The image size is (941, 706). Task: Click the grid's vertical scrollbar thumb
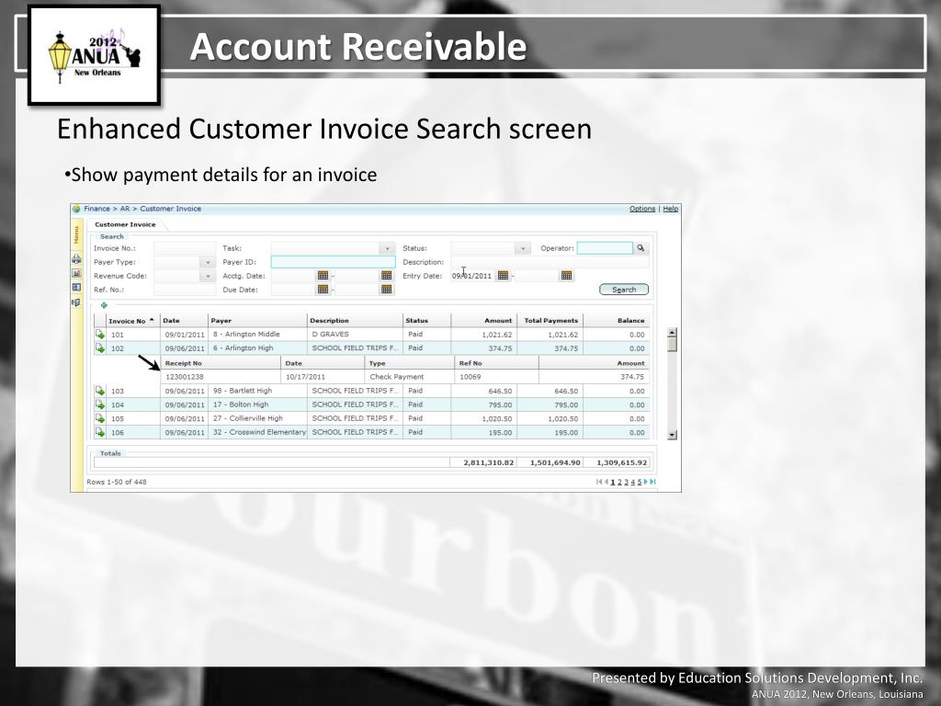[x=672, y=345]
